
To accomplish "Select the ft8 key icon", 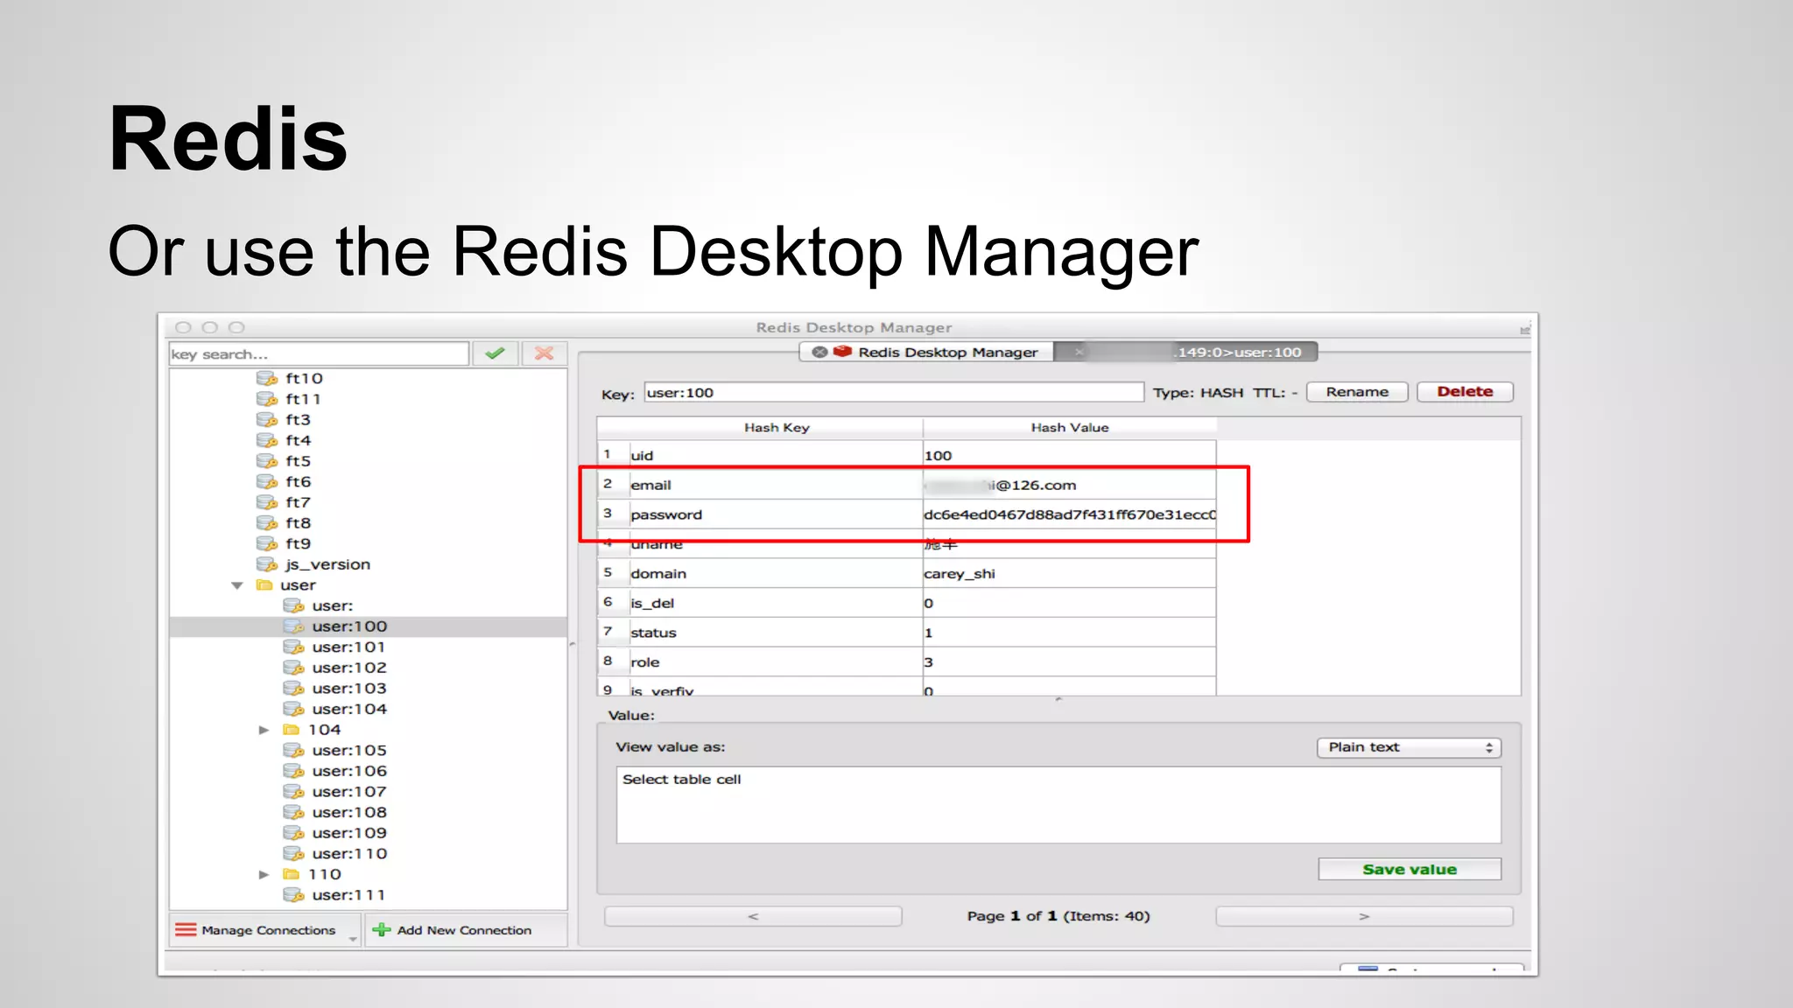I will click(x=266, y=523).
